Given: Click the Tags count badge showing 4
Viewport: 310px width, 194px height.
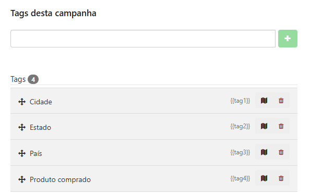Looking at the screenshot, I should 33,79.
